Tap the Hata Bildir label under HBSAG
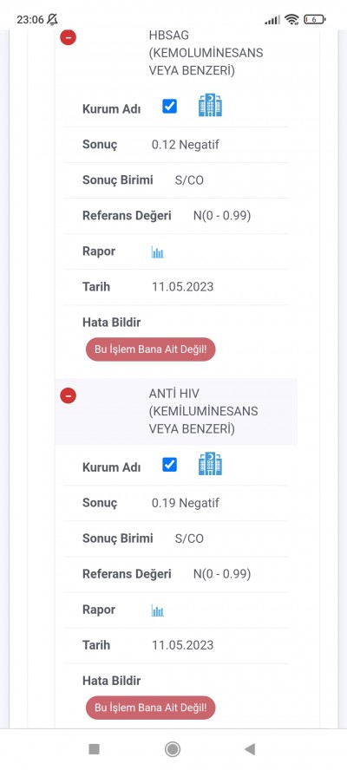 point(112,323)
